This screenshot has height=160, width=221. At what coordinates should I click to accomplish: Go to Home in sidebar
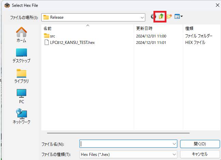[x=21, y=35]
